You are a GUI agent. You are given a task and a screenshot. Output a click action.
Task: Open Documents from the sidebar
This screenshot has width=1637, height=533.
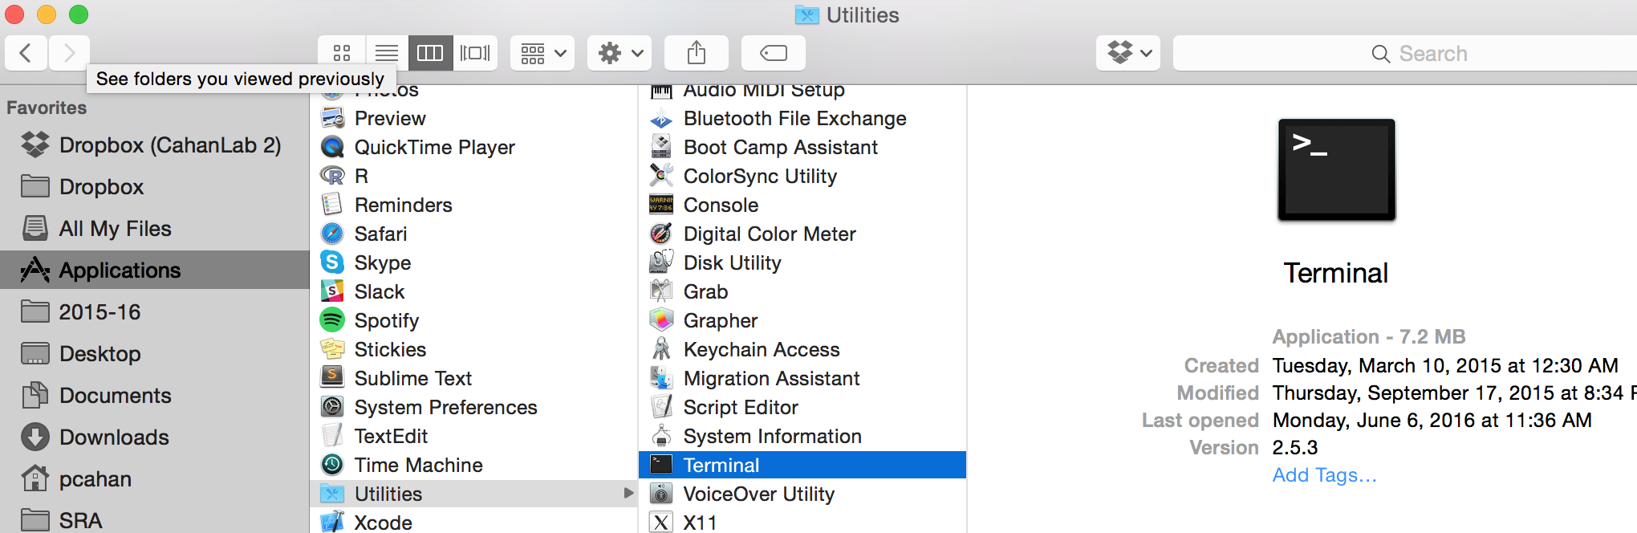coord(155,396)
